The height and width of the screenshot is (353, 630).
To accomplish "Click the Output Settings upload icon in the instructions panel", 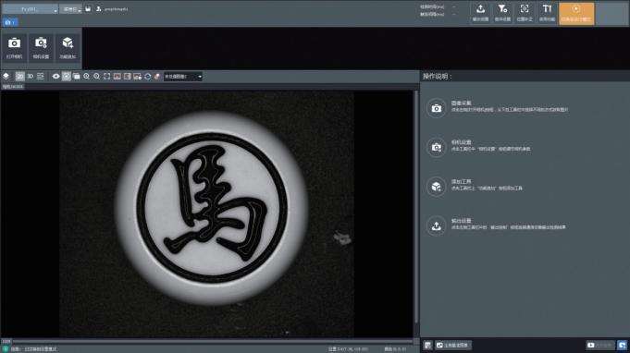I will point(437,226).
